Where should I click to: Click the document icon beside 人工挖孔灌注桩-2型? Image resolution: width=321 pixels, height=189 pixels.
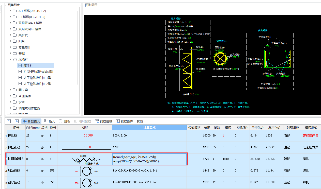coord(20,84)
